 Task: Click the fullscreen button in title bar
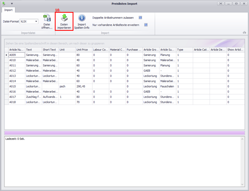tap(221, 3)
